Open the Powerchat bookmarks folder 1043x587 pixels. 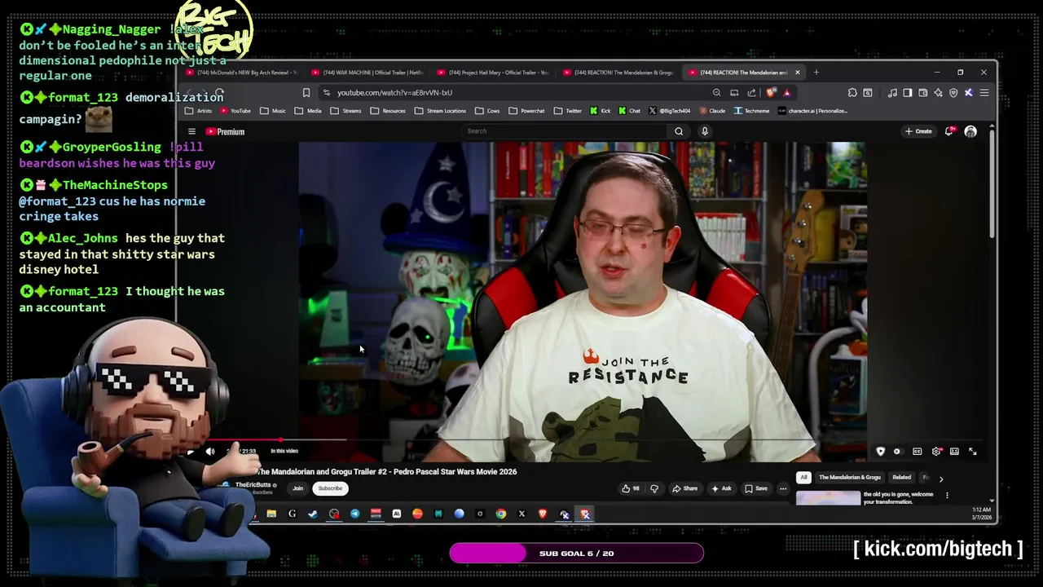click(x=526, y=111)
